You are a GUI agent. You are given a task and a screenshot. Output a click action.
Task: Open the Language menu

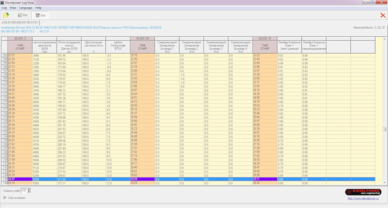[x=25, y=8]
